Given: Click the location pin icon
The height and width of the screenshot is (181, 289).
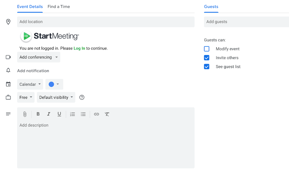Looking at the screenshot, I should point(8,22).
